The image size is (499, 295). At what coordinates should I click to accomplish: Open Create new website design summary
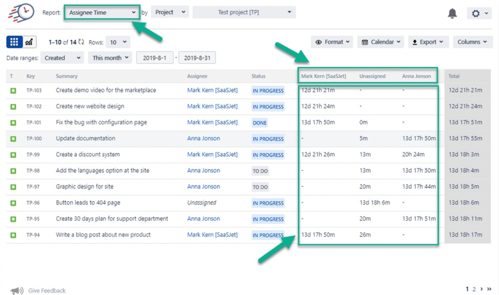[x=90, y=106]
